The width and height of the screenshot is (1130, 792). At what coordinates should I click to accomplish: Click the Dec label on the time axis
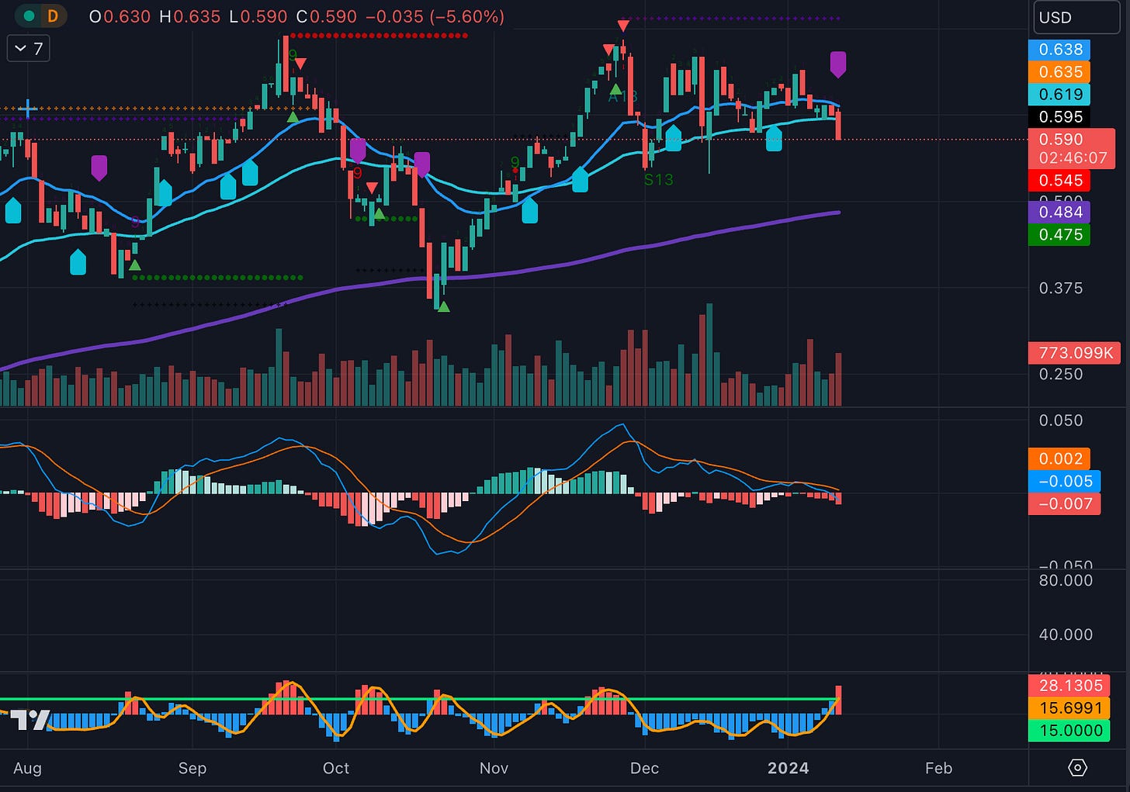click(644, 768)
